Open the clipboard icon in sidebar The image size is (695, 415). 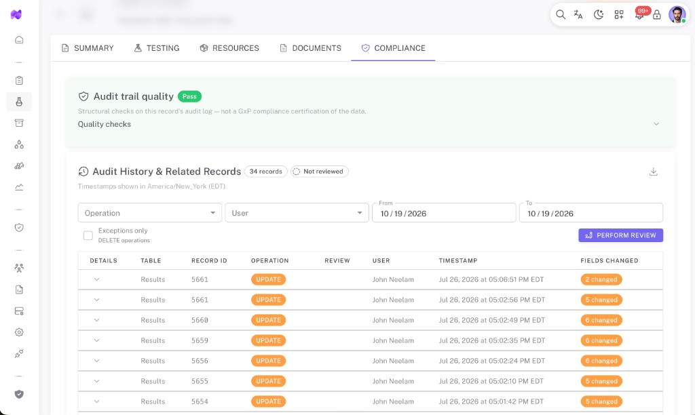pyautogui.click(x=19, y=80)
